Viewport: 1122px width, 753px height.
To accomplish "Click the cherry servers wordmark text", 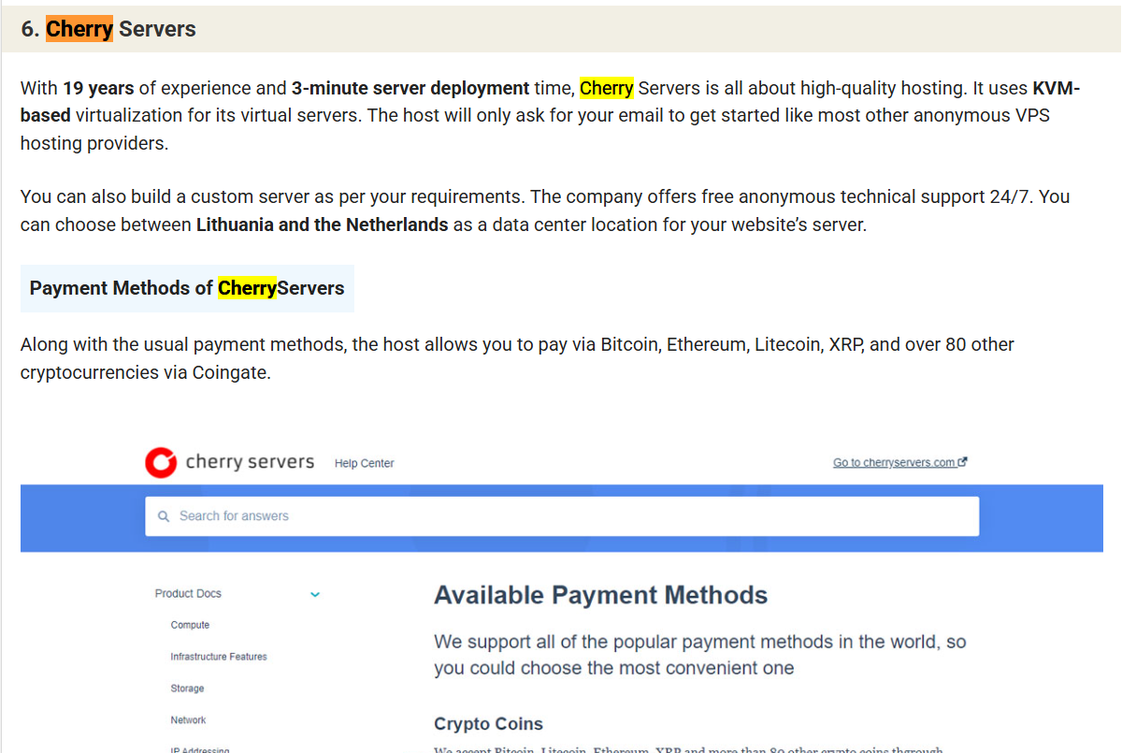I will (250, 461).
